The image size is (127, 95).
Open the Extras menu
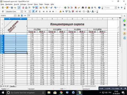[x=36, y=4]
